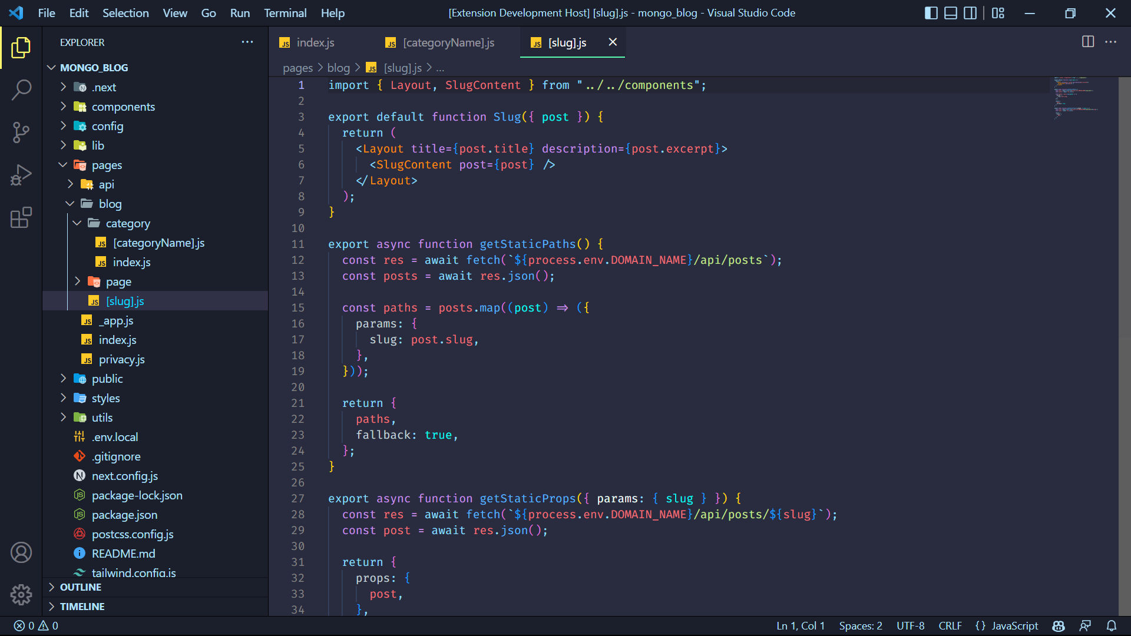Open next.config.js file
The height and width of the screenshot is (636, 1131).
(x=155, y=476)
